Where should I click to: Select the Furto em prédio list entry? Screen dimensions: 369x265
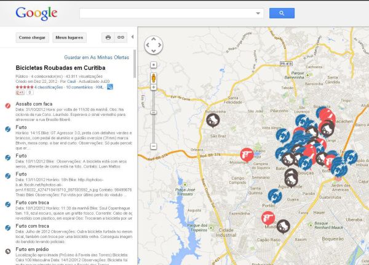click(32, 249)
